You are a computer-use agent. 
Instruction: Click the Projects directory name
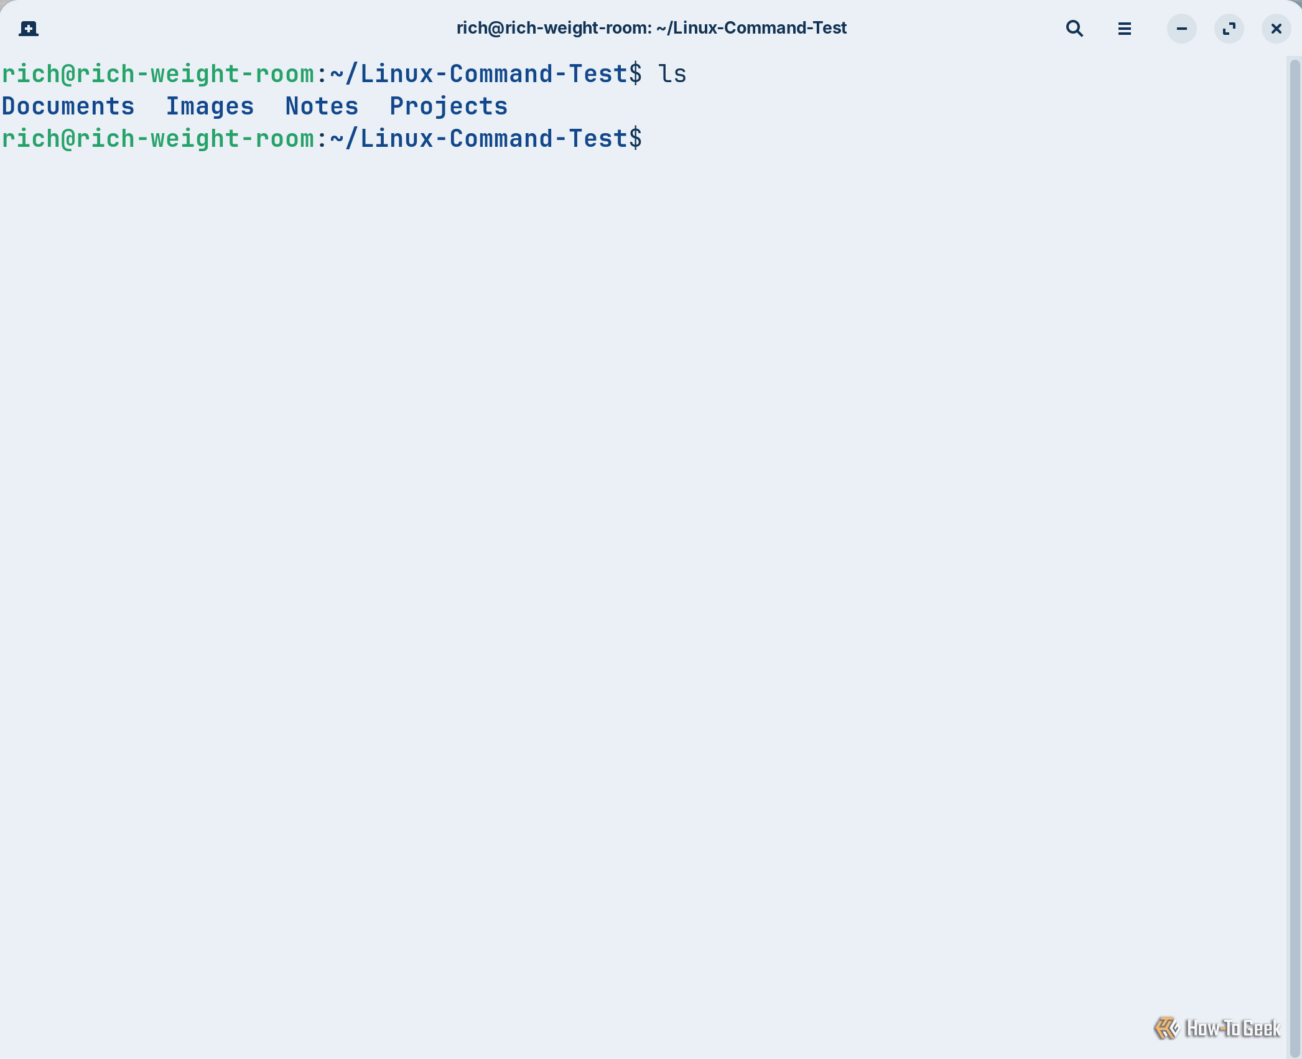click(449, 106)
